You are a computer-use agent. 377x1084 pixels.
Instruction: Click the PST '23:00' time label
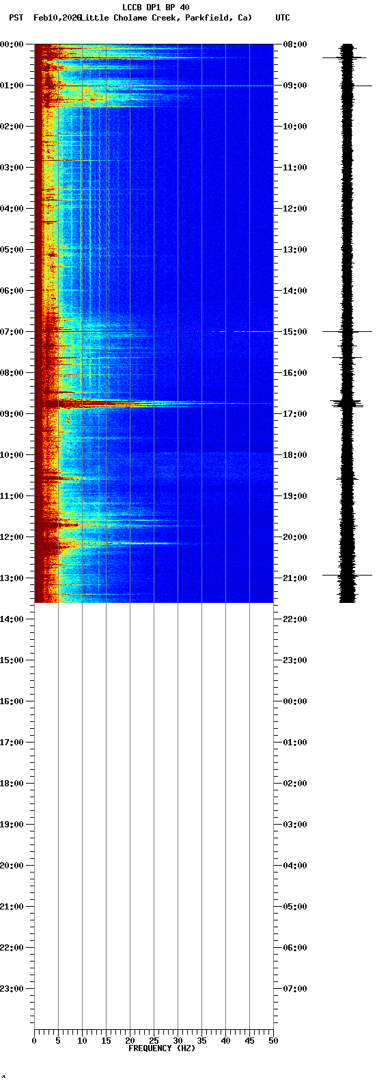pyautogui.click(x=12, y=989)
